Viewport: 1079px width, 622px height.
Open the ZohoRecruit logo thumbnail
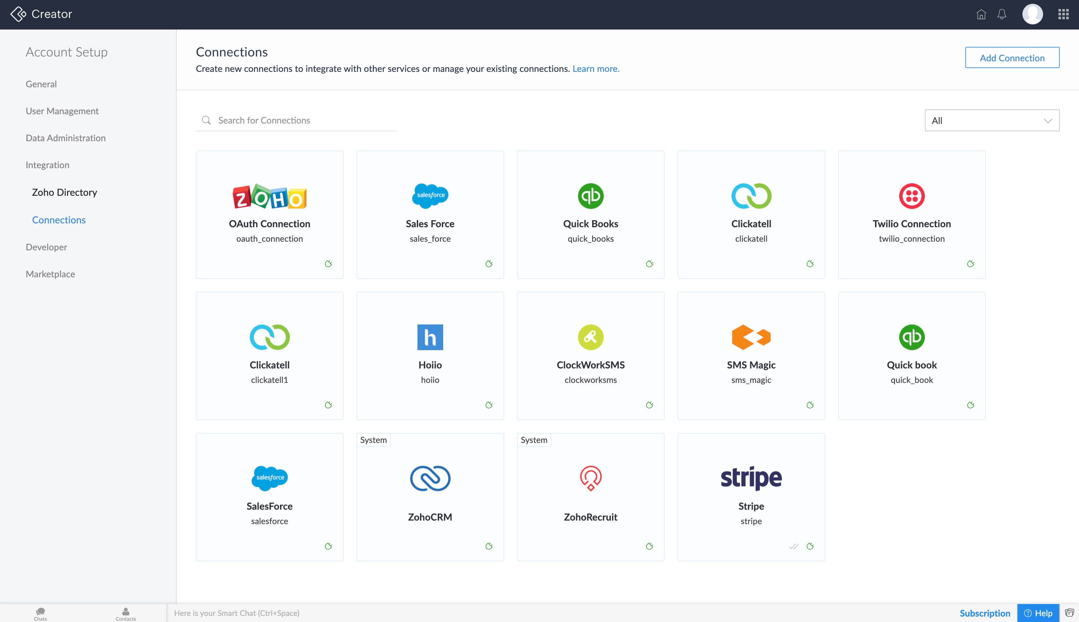(591, 478)
